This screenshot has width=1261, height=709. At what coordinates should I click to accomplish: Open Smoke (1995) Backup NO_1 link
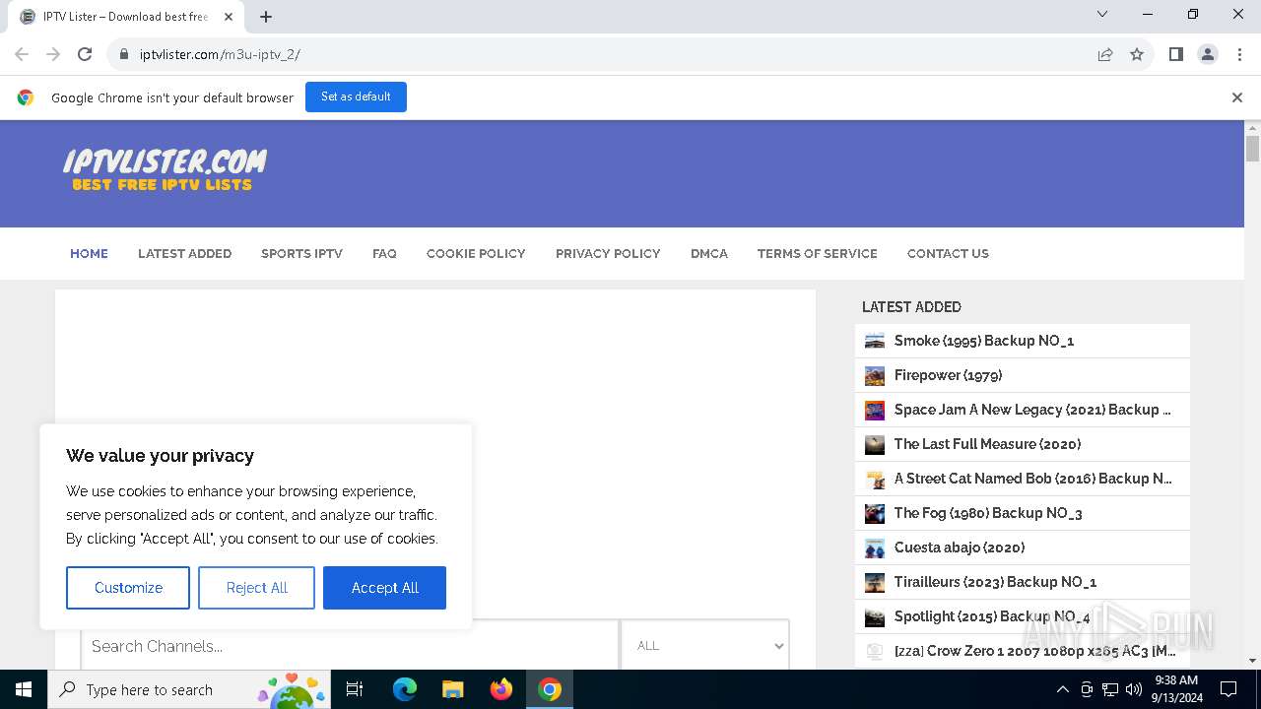click(984, 341)
